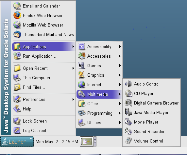Click the Volume Control slider icon

[x=128, y=141]
